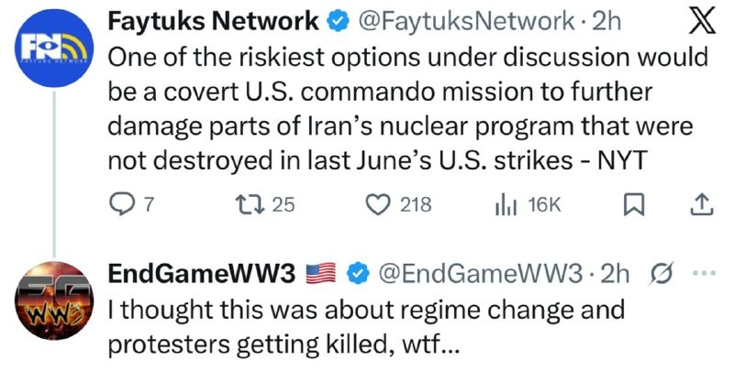This screenshot has height=371, width=734.
Task: Open EndGameWW3 display name link
Action: click(201, 273)
